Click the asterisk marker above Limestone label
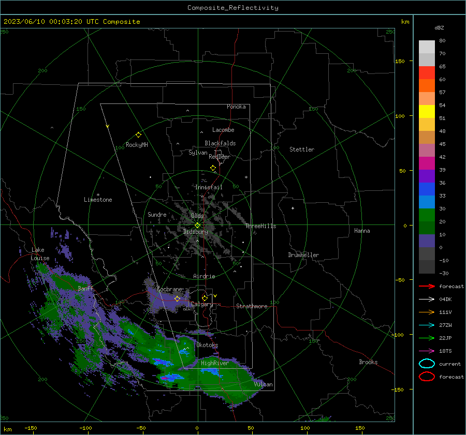 pyautogui.click(x=98, y=195)
